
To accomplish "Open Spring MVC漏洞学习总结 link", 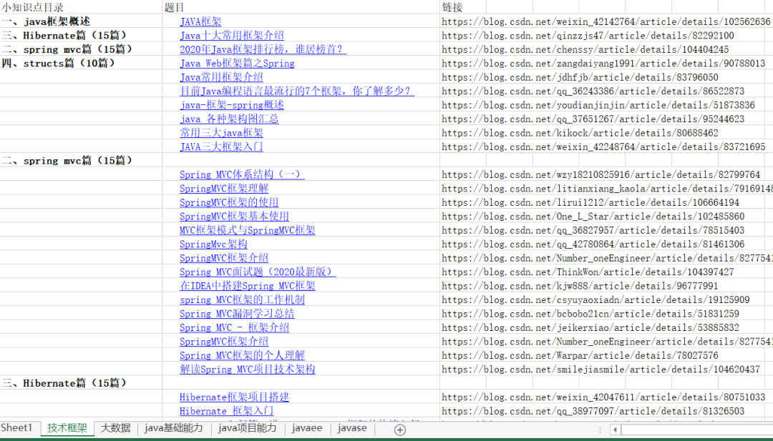I will [237, 314].
